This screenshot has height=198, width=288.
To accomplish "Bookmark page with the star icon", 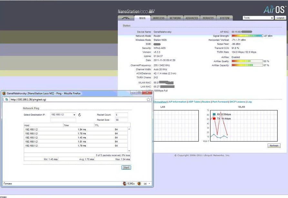I will (x=148, y=99).
